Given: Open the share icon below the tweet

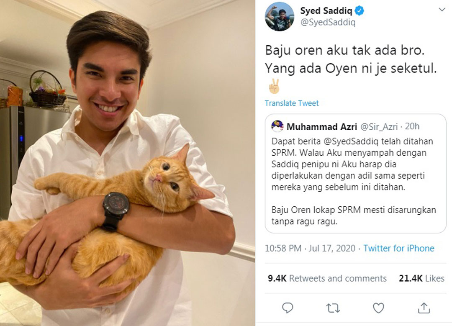Looking at the screenshot, I should pyautogui.click(x=424, y=308).
